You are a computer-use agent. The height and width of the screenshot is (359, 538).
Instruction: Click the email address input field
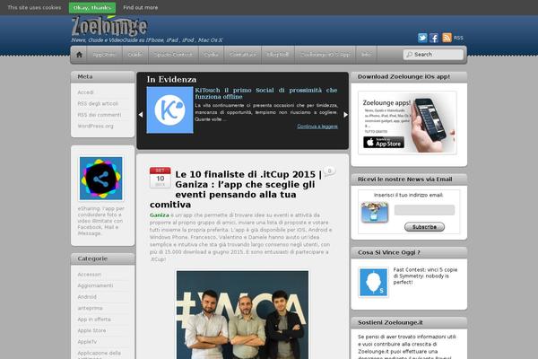(424, 210)
